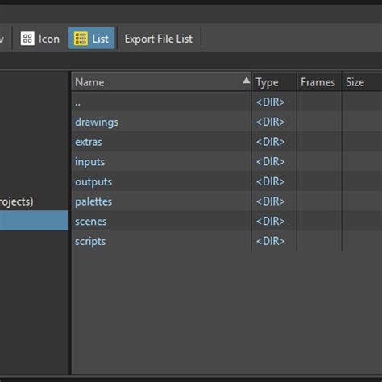Sort by the Type column header
The image size is (382, 382).
click(274, 82)
